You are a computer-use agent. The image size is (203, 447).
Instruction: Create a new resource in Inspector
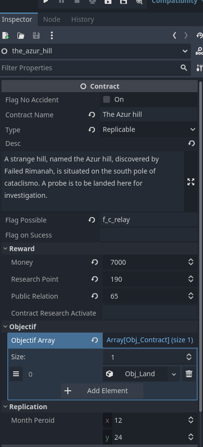click(5, 35)
